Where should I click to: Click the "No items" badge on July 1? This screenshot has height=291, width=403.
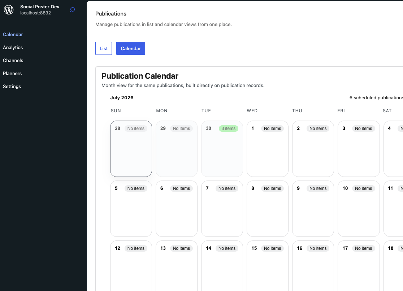click(272, 129)
